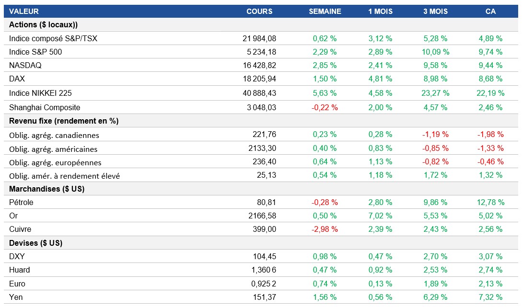Select the Oblig. amér. à rendement élevé row
Screen dimensions: 522x308
tap(64, 176)
